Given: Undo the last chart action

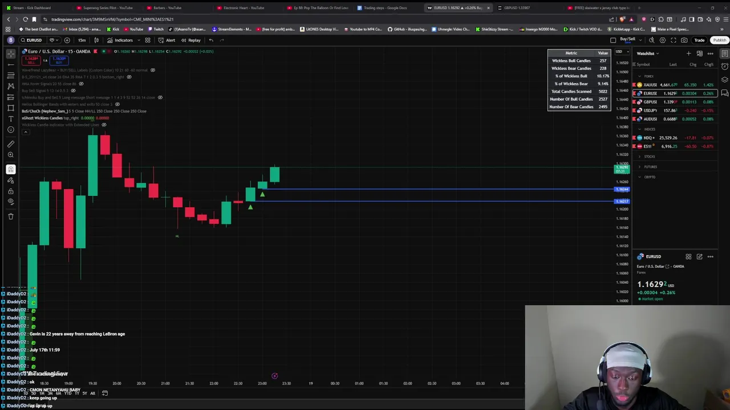Looking at the screenshot, I should (211, 40).
